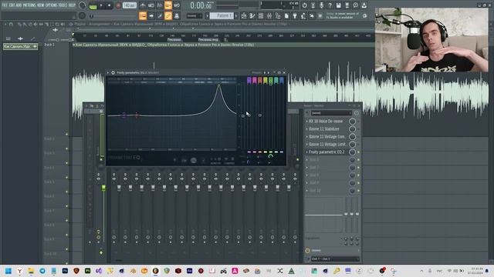494x277 pixels.
Task: Click the Mixer view toolbar icon
Action: (x=269, y=15)
